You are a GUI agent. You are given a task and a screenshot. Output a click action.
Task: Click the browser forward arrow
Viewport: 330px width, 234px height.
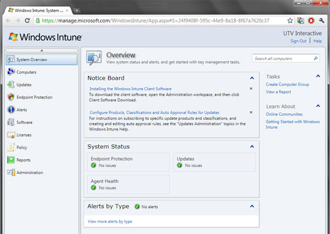pyautogui.click(x=18, y=20)
